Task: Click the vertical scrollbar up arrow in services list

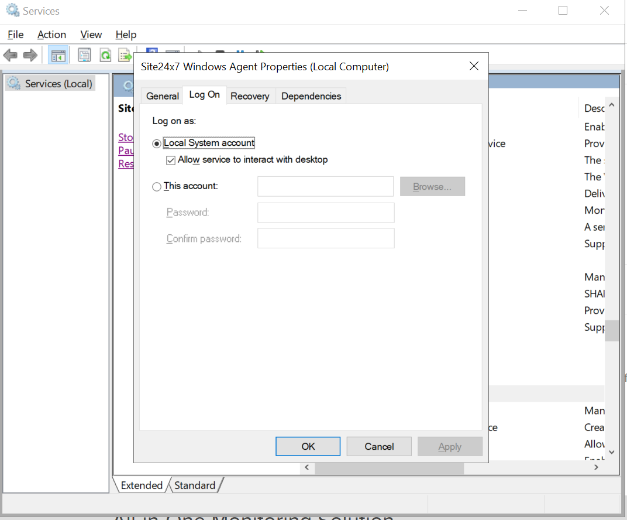Action: pyautogui.click(x=612, y=105)
